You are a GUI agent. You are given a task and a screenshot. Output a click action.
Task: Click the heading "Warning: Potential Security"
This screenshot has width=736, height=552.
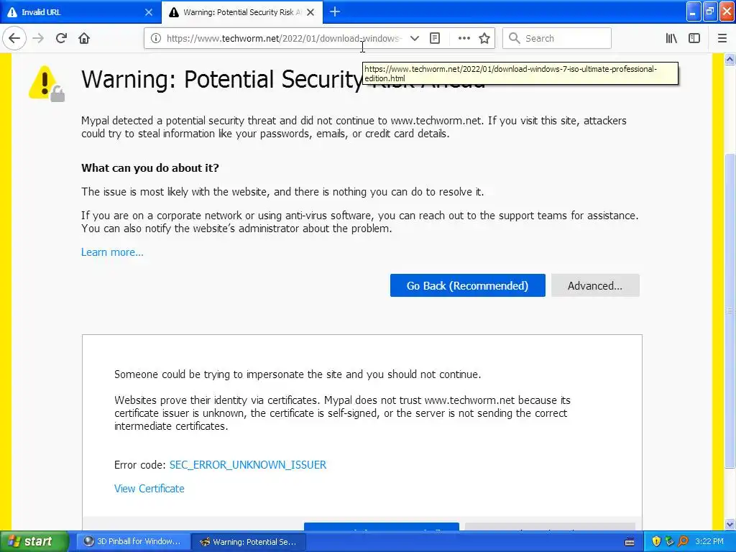click(223, 79)
